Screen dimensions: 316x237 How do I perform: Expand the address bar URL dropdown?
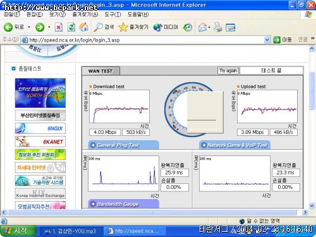click(x=267, y=40)
